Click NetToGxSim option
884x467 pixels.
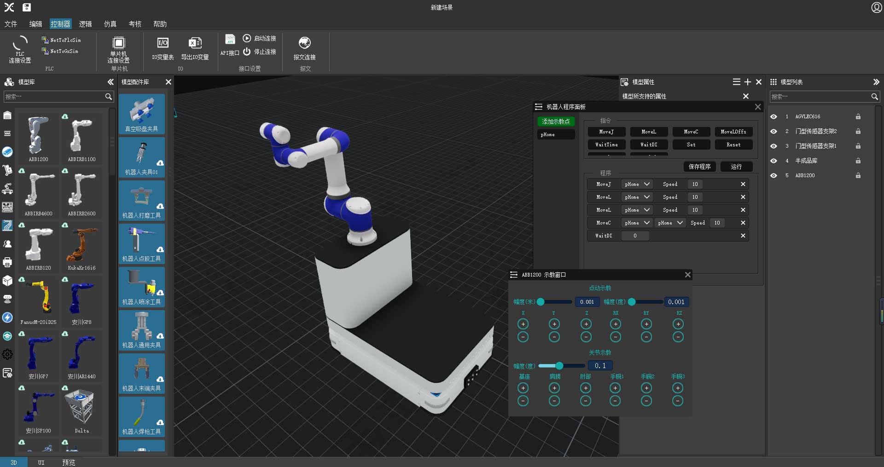pos(60,51)
